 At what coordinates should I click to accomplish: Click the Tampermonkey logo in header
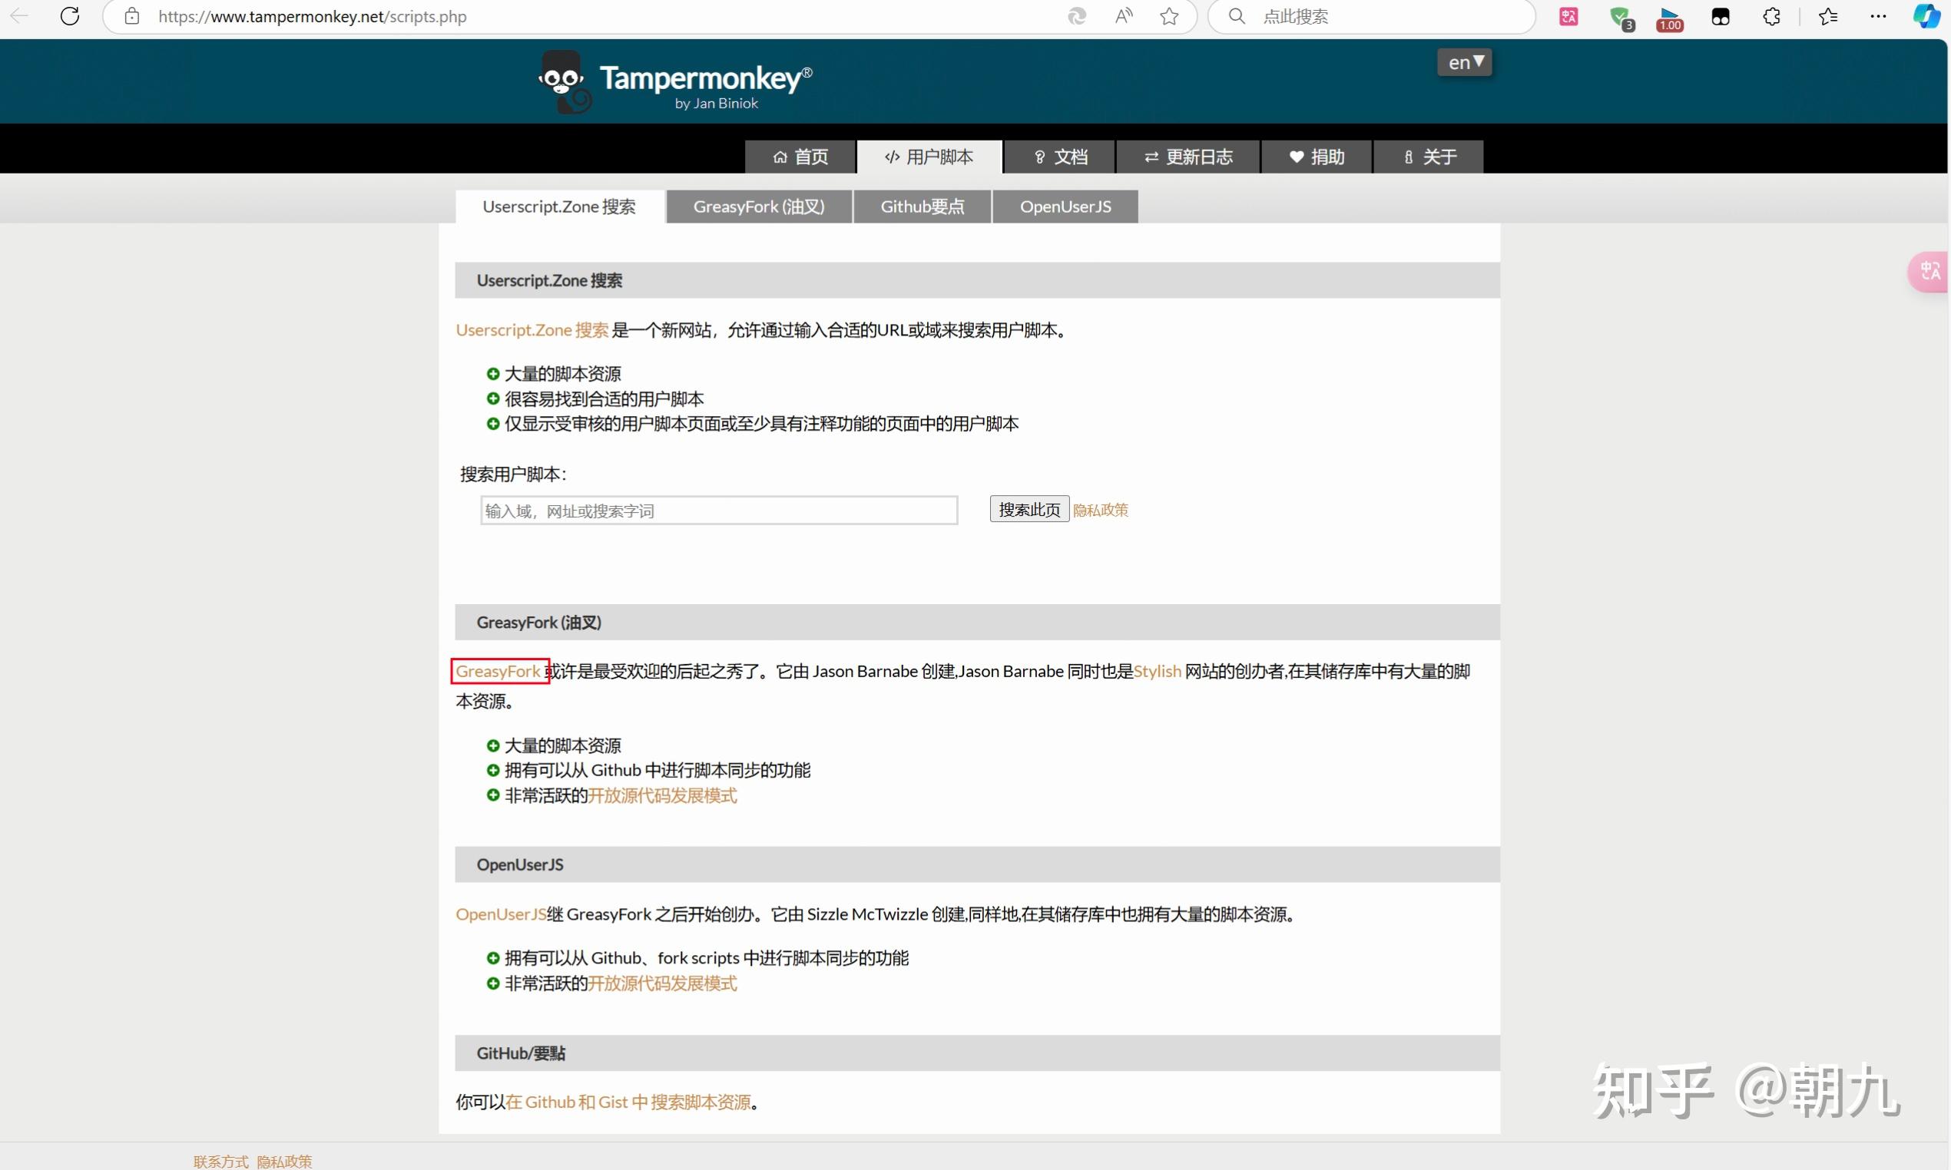click(675, 82)
